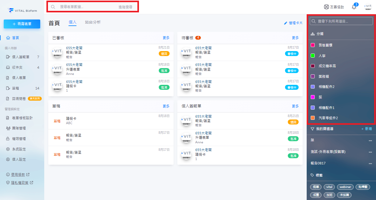Click the 管理卡片 pencil icon
This screenshot has width=376, height=200.
coord(286,23)
